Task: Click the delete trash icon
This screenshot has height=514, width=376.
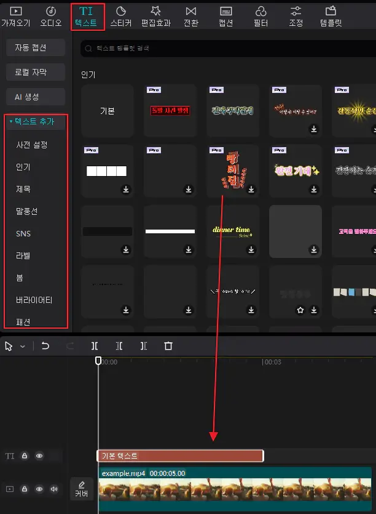Action: tap(168, 346)
